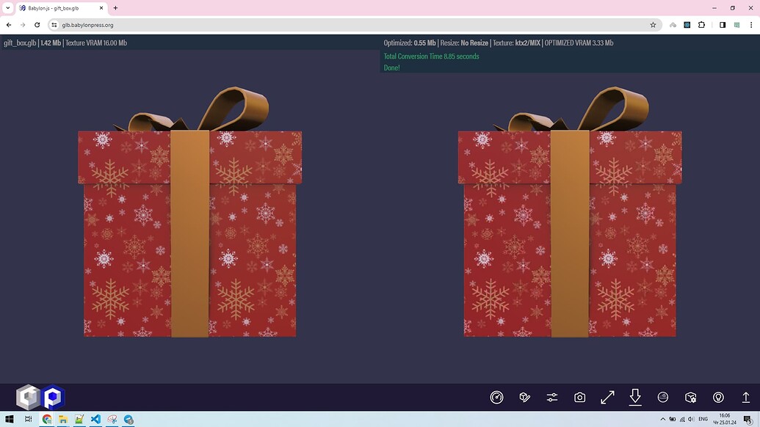Expand the taskbar hidden icons chevron

pos(662,420)
